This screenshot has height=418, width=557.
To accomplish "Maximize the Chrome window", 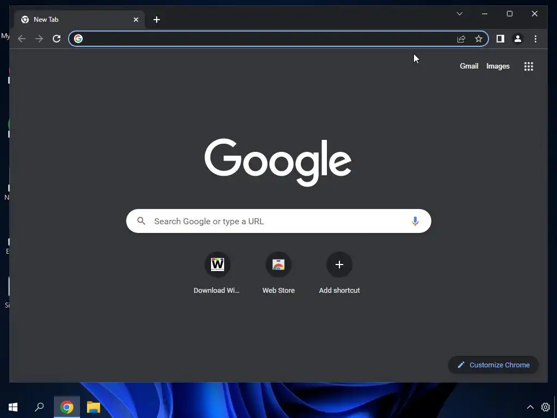I will click(509, 14).
